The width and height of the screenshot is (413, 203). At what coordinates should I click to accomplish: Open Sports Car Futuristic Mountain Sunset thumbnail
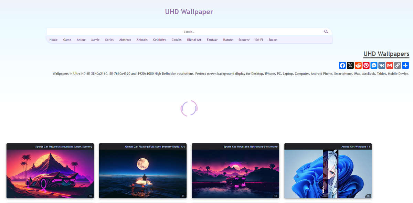50,174
